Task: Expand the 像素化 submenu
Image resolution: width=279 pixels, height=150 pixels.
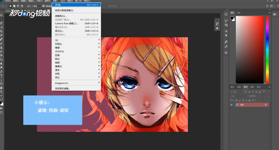Action: point(76,66)
